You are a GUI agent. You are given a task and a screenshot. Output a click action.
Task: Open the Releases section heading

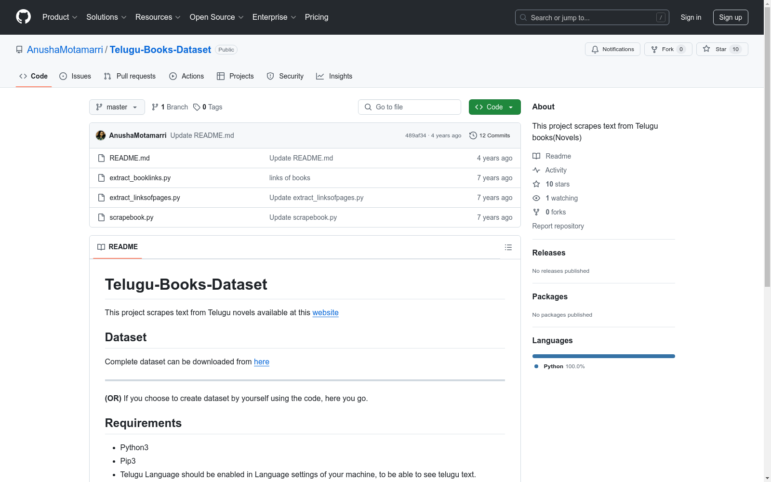tap(549, 253)
